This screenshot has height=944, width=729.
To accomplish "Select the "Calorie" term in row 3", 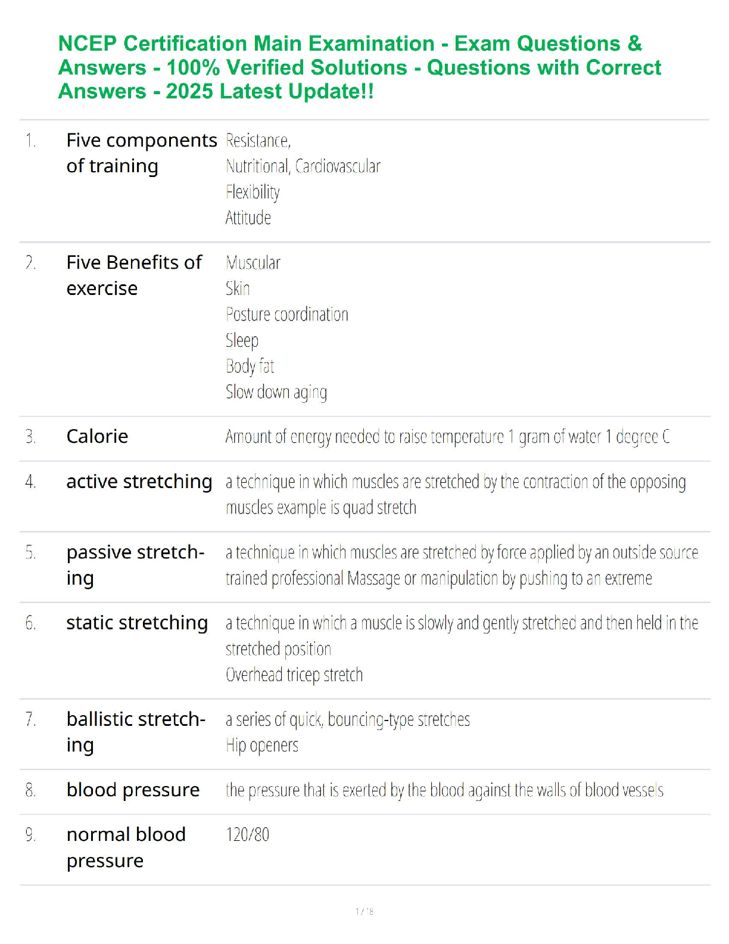I will pos(97,436).
